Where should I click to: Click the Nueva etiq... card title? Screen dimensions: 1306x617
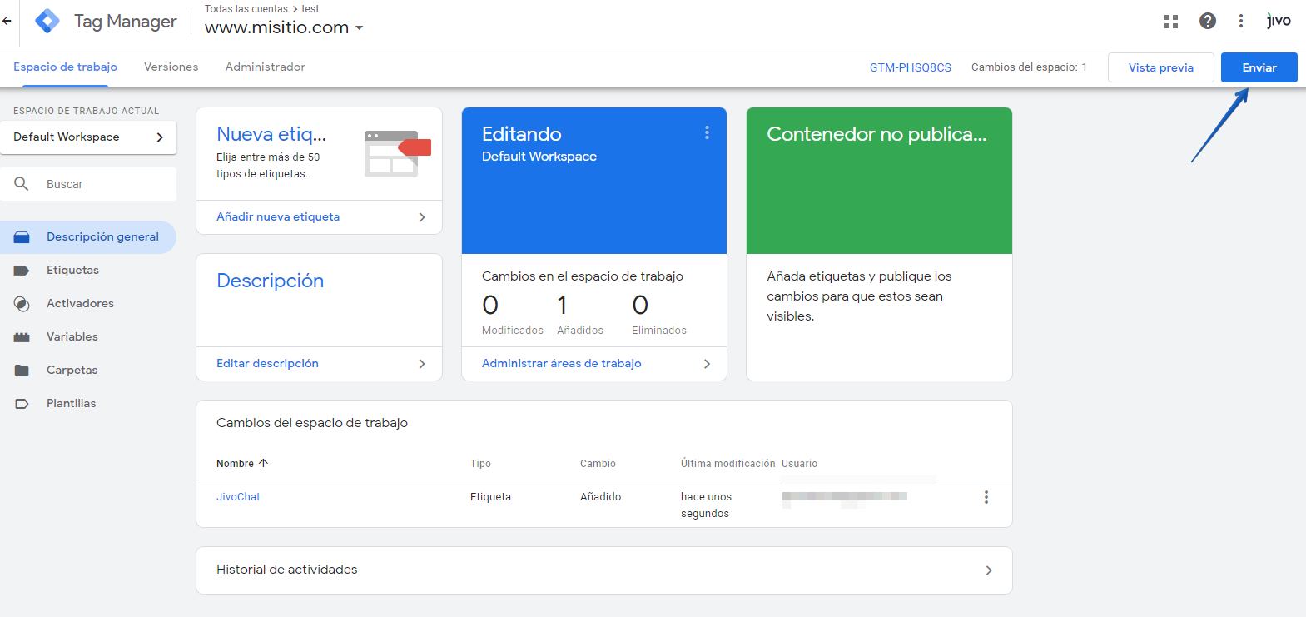(271, 134)
